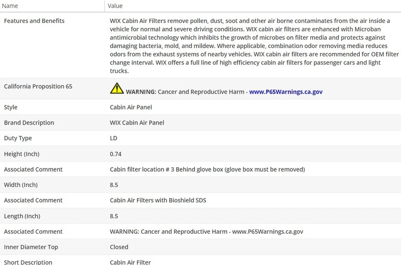The image size is (401, 265).
Task: Click the LD duty type value
Action: coord(114,138)
